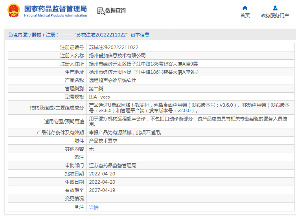296x219 pixels.
Task: Click the 产品储存条件及有效期 label
Action: (x=60, y=133)
